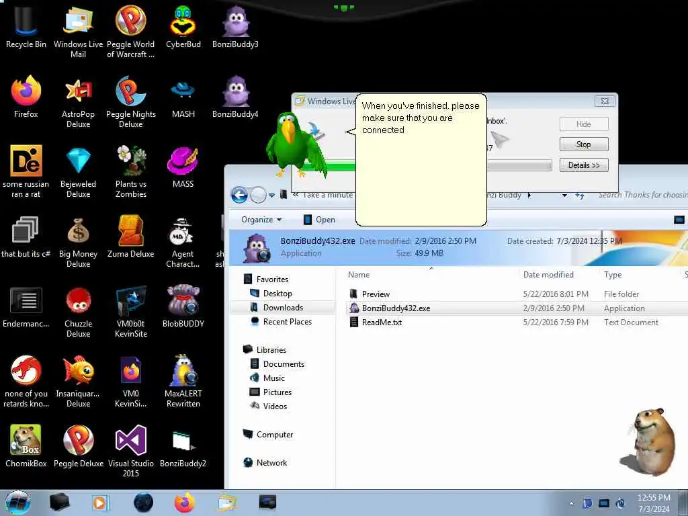Select the red dinosaur 'none of you' icon
This screenshot has height=516, width=688.
(26, 381)
